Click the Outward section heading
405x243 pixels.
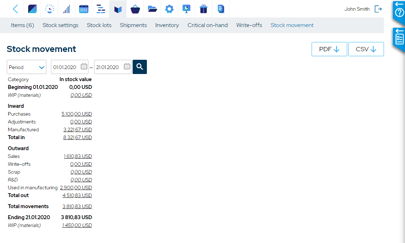pos(18,148)
